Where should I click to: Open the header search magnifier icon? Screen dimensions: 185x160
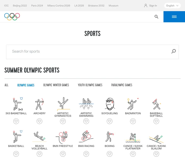click(156, 17)
